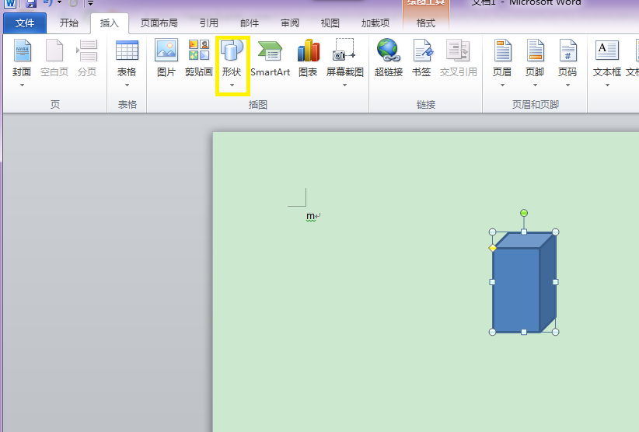Open the Page Number (页码) dropdown
Screen dimensions: 639x432
click(567, 64)
